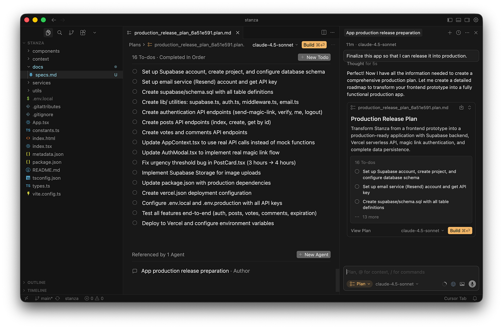Check the Set up Supabase account todo

coord(134,72)
